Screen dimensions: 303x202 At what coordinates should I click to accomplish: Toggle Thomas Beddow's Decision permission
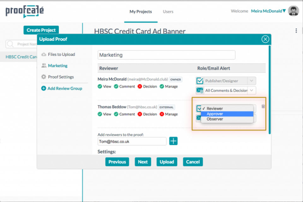point(140,114)
